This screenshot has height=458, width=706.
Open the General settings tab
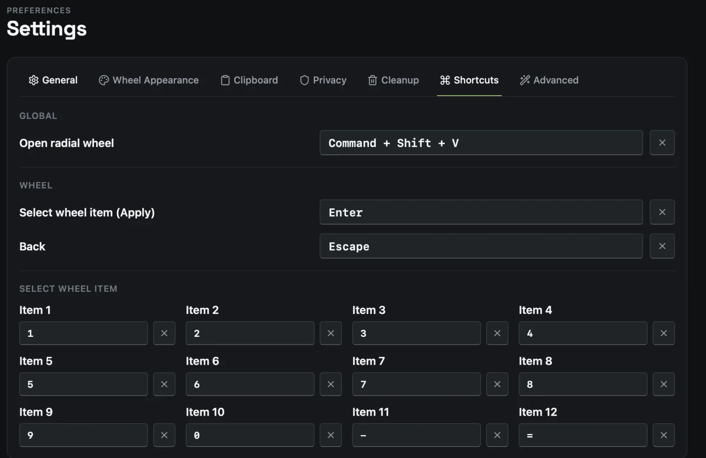point(53,80)
